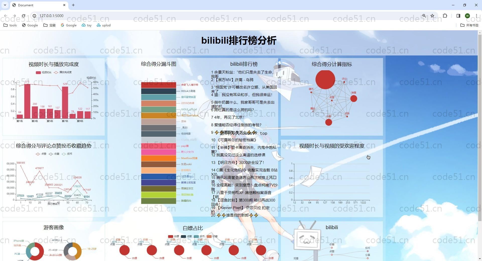This screenshot has width=482, height=261.
Task: Click ranking entry 13 【明日方舟】3000块全没了！
Action: click(238, 163)
